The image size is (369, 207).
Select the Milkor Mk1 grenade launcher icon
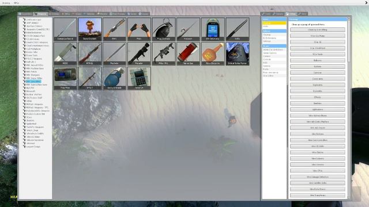pos(163,53)
